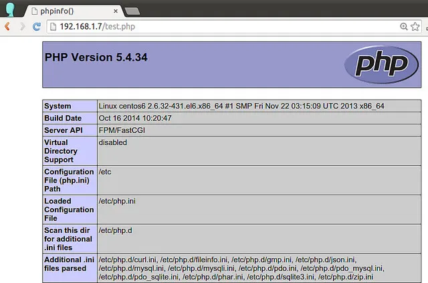The width and height of the screenshot is (428, 283).
Task: Open a new tab
Action: (x=132, y=11)
